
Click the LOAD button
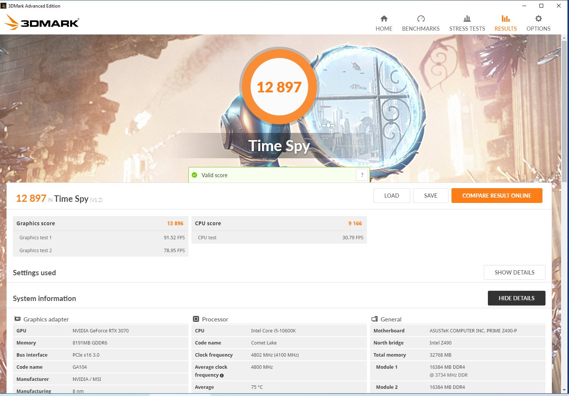(392, 196)
